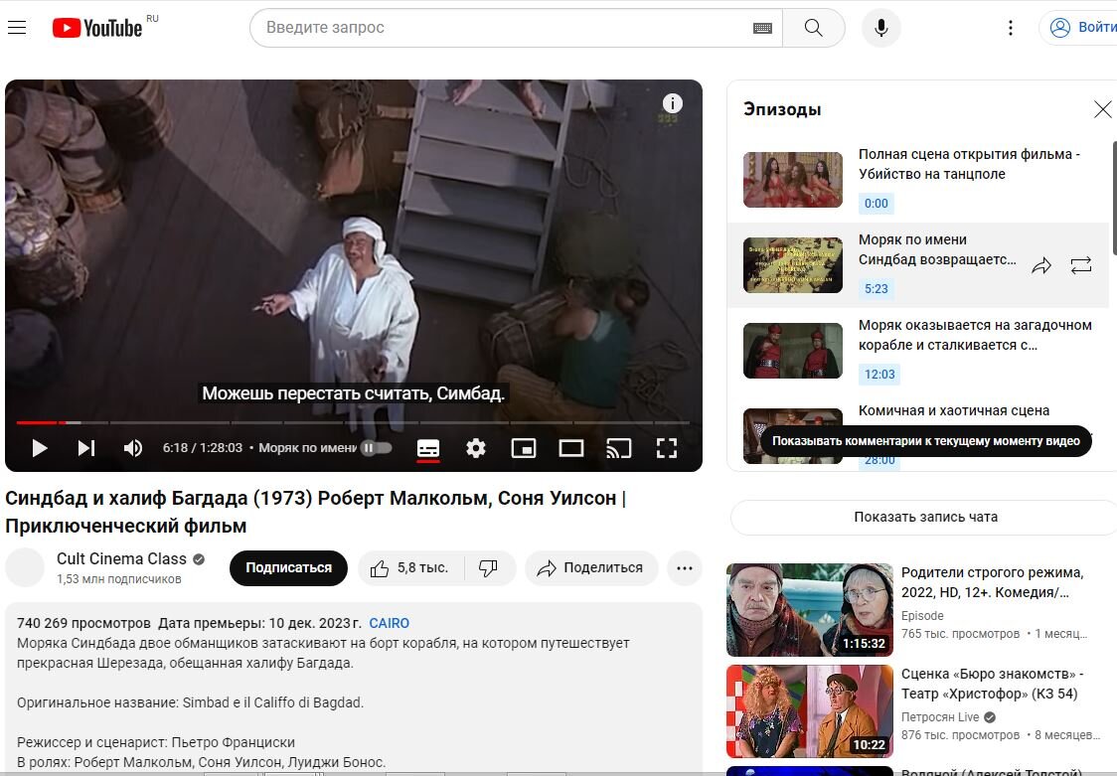Seek on the video progress bar

pos(353,423)
